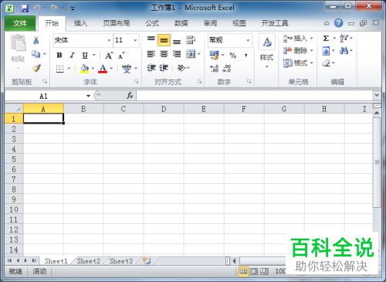Click the text orientation icon
Screen dimensions: 386x282
[x=181, y=68]
